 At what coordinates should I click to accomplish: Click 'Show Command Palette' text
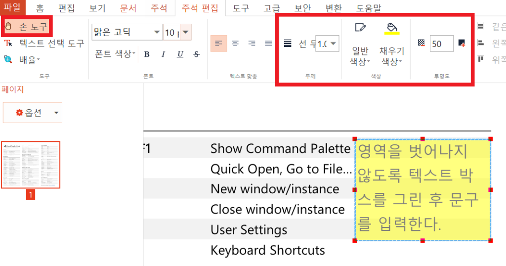(280, 148)
